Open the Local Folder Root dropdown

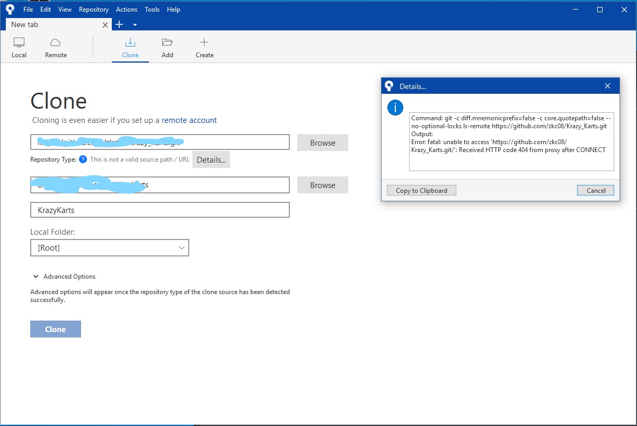pos(110,248)
